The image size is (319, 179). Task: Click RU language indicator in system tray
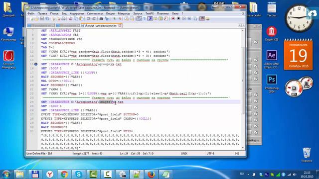click(x=242, y=174)
